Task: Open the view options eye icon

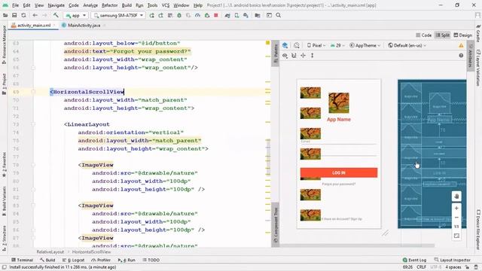Action: coord(285,56)
